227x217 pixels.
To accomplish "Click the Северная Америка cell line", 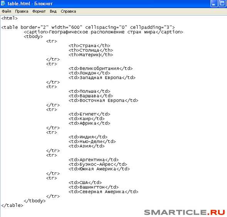I will (x=103, y=192).
